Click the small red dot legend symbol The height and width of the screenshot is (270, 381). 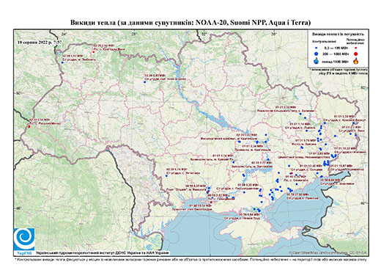point(356,48)
